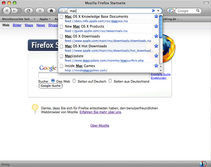Screen dimensions: 211x167
Task: Select the Mac OS X Knowledge Base Documents suggestion
Action: [108, 19]
